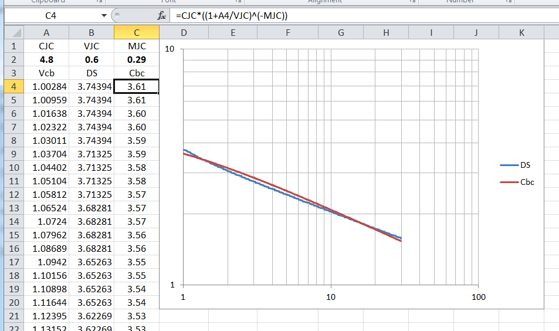Select cell with value 1.10156
The width and height of the screenshot is (559, 331).
[46, 276]
